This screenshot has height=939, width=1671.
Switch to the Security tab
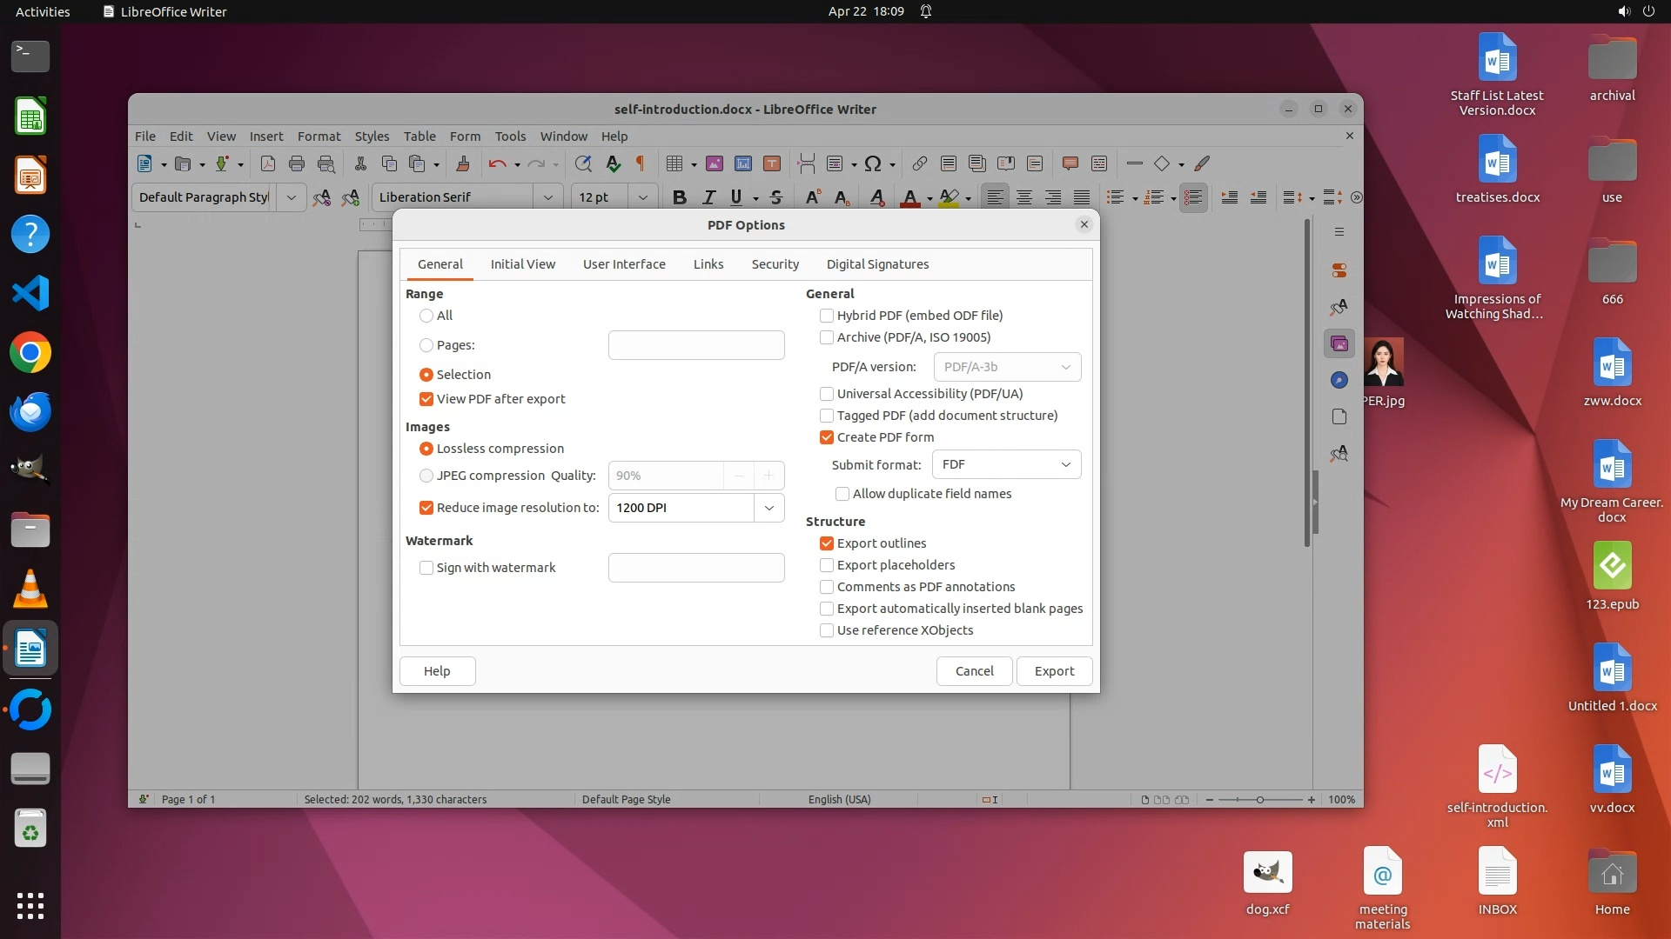pyautogui.click(x=775, y=264)
